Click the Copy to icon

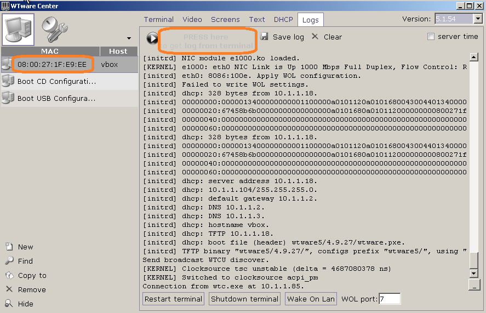pyautogui.click(x=9, y=275)
